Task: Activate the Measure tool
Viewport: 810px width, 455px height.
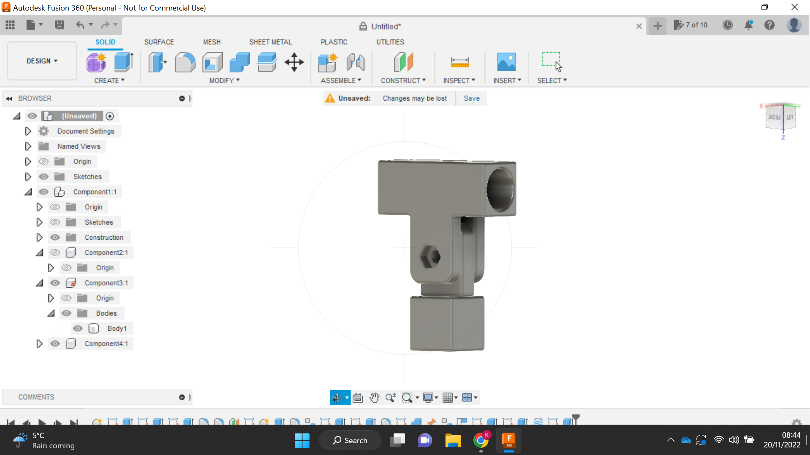Action: coord(459,62)
